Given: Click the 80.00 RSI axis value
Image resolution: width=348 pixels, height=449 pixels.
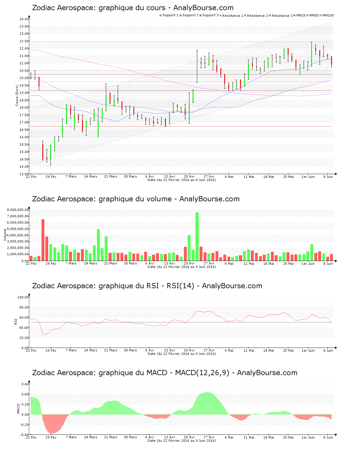Looking at the screenshot, I should [24, 307].
